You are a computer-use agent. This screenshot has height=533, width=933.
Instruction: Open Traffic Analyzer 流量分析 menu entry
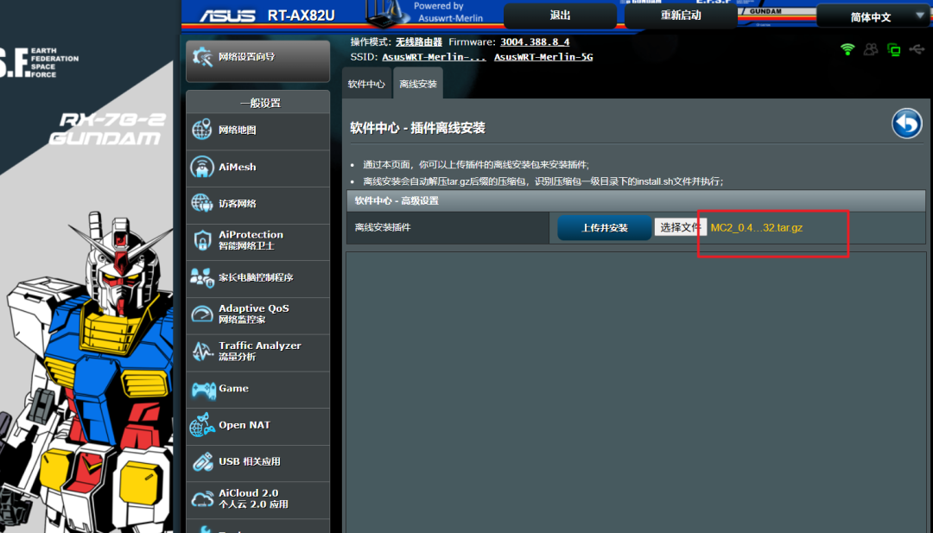click(257, 351)
